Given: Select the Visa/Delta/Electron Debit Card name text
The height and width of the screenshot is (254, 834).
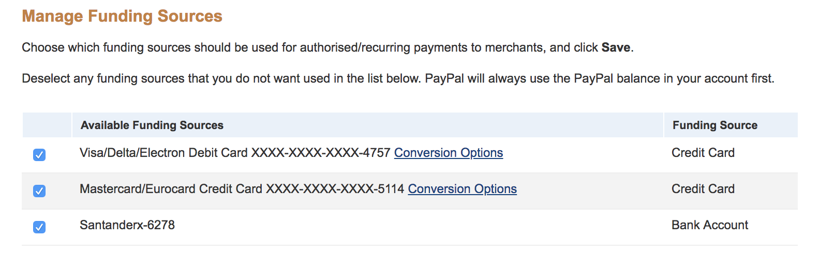Looking at the screenshot, I should click(x=163, y=153).
